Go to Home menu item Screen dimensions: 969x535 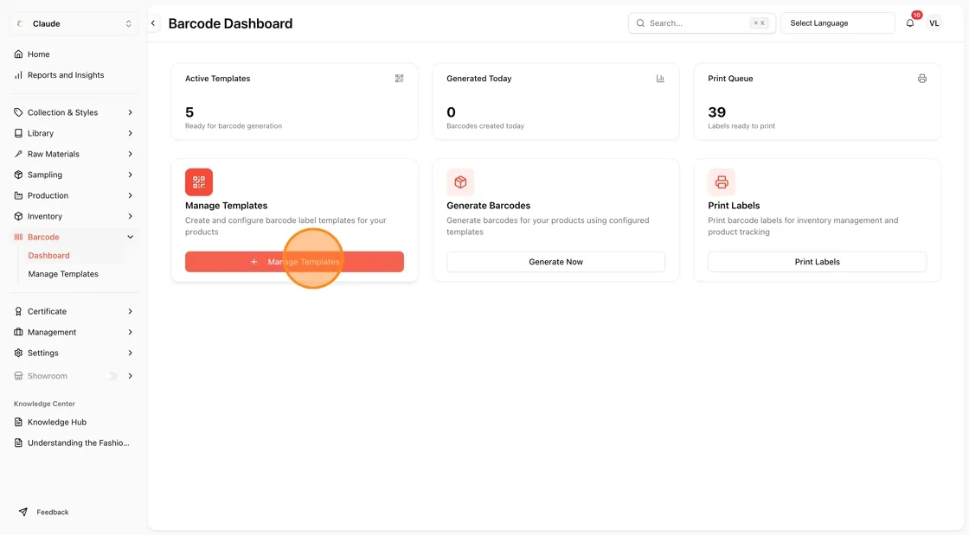coord(38,54)
